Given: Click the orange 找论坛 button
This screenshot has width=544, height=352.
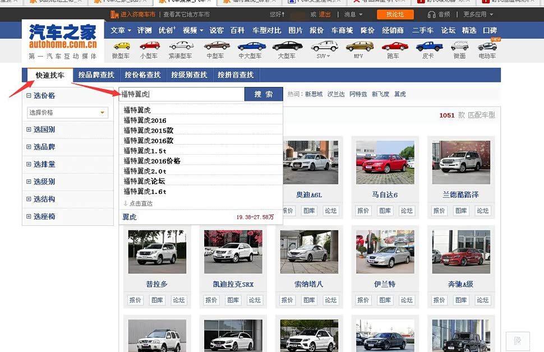Looking at the screenshot, I should click(395, 15).
